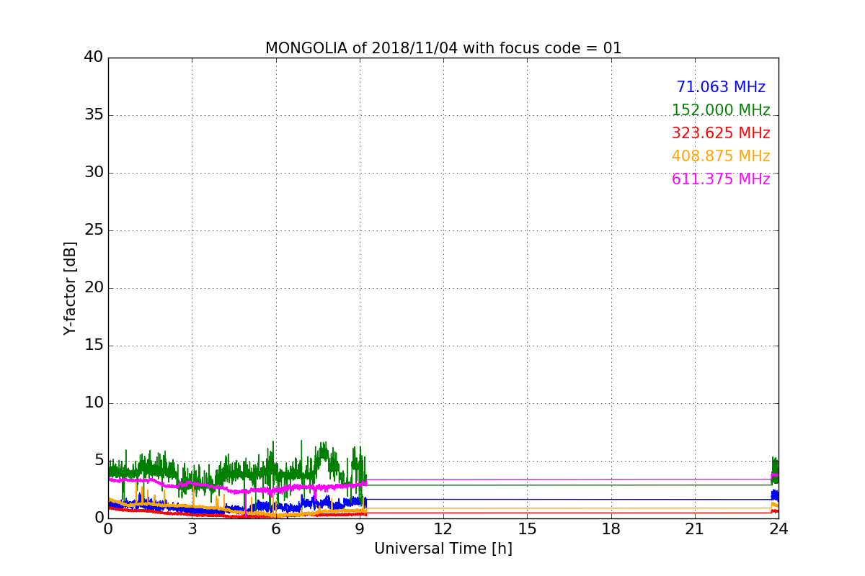Click the x-axis tick label 15
This screenshot has width=865, height=576.
(527, 528)
